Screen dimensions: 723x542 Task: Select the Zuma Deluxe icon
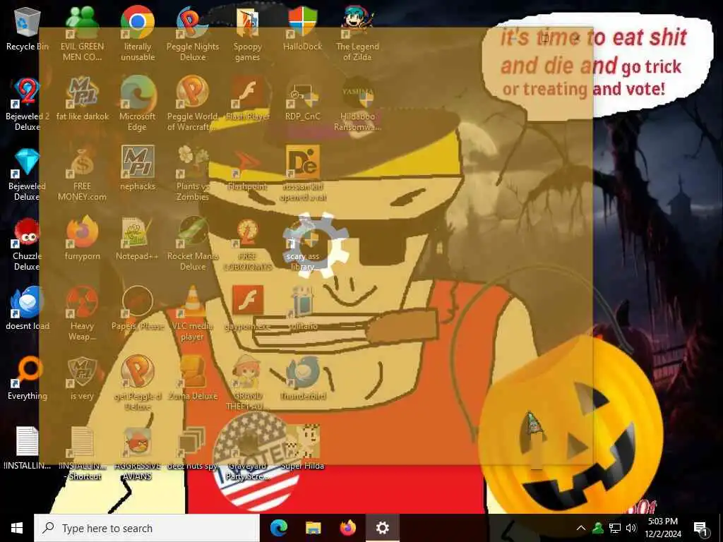click(x=193, y=378)
